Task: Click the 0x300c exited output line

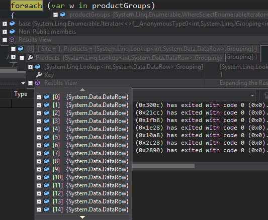Action: [x=202, y=105]
